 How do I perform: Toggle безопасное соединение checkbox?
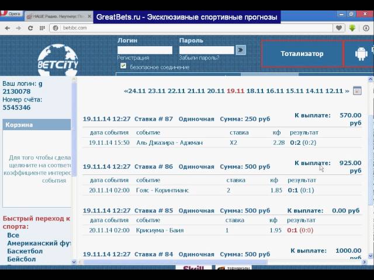(x=123, y=66)
